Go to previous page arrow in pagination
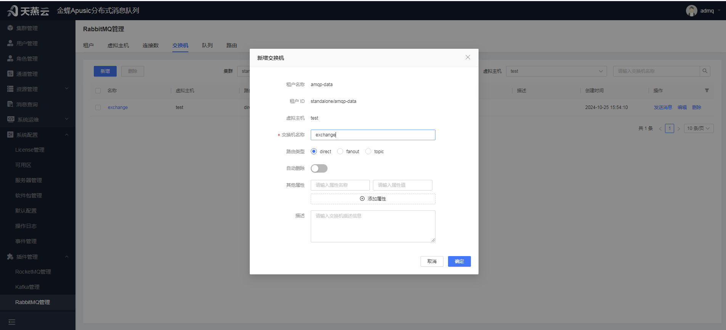Screen dimensions: 726x330 (x=660, y=128)
